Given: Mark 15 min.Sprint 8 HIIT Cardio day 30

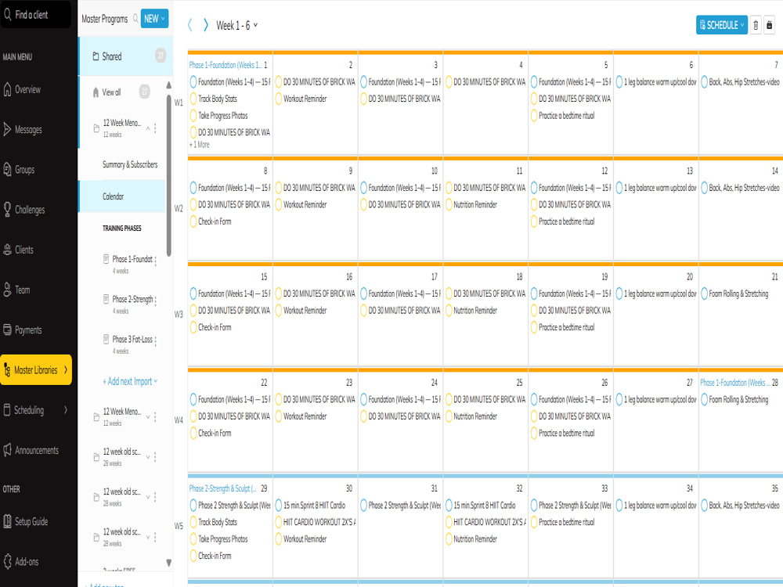Looking at the screenshot, I should (x=279, y=505).
